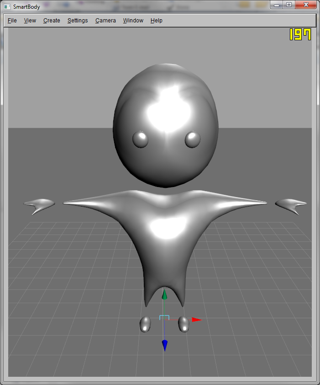Click the character's left eye sphere

(x=140, y=139)
